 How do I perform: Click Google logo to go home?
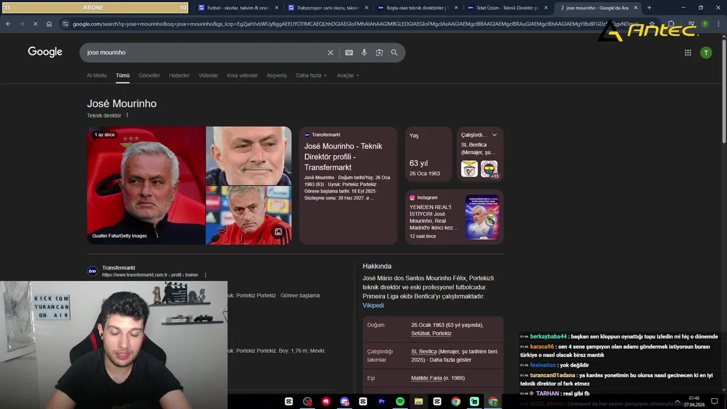(45, 52)
